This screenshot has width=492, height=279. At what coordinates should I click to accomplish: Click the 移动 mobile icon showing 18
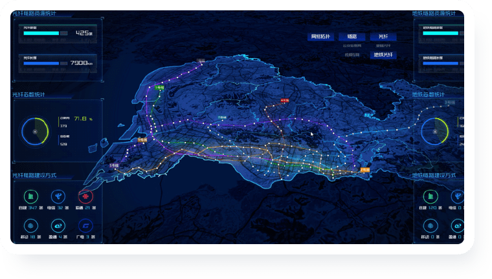(31, 226)
